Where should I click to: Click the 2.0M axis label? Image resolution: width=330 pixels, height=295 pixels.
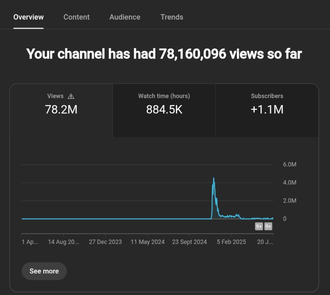point(290,201)
